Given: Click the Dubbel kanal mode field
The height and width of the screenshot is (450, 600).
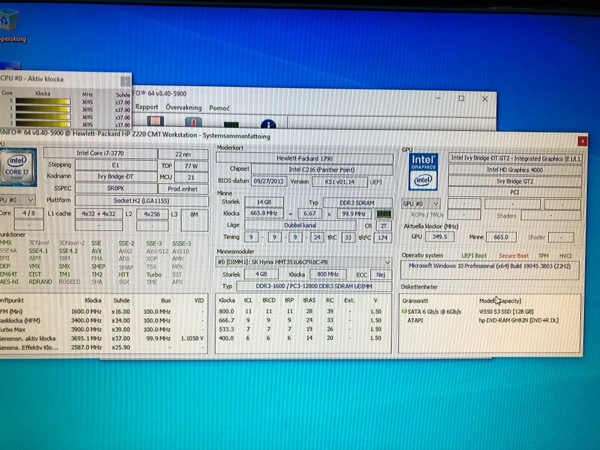Looking at the screenshot, I should tap(300, 226).
